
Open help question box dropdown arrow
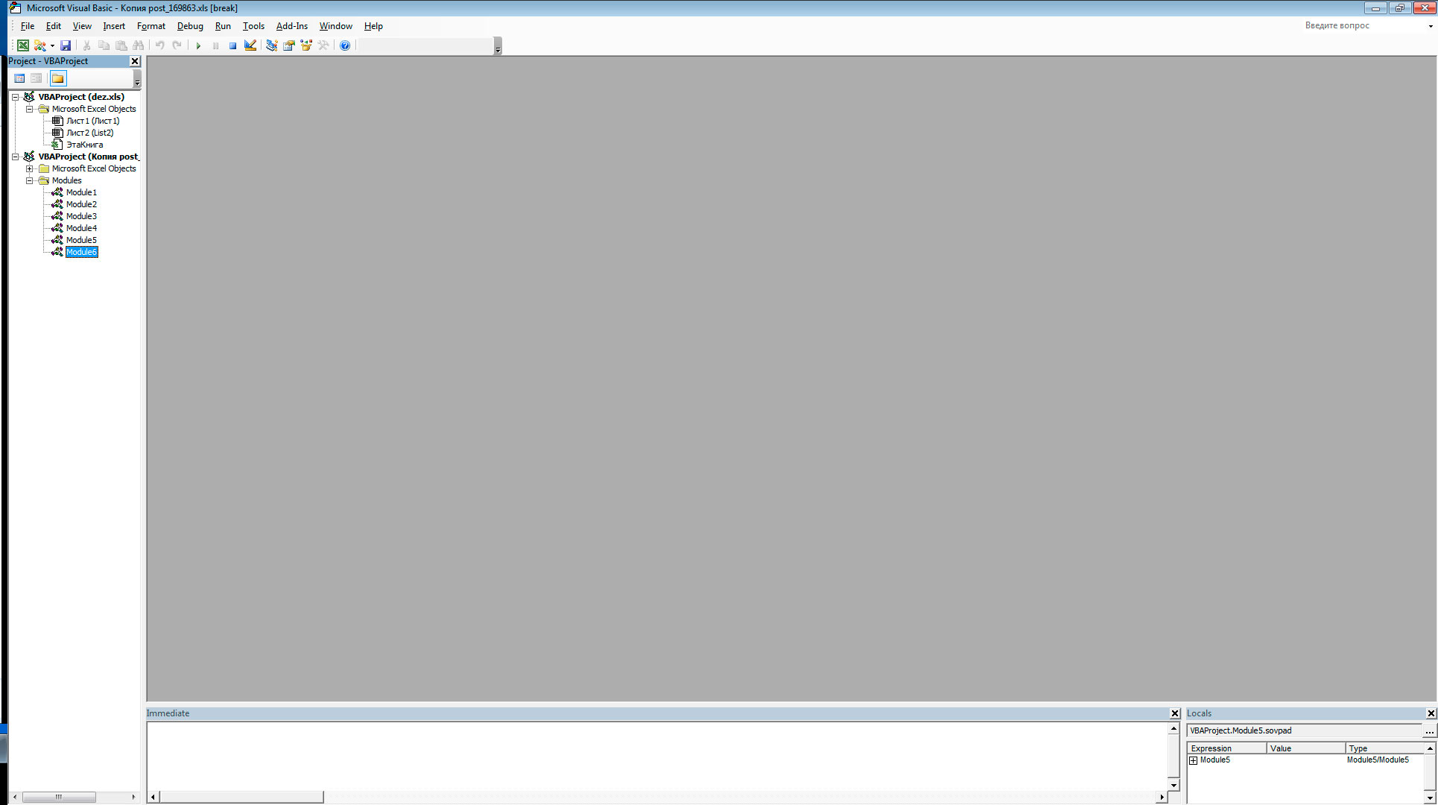[1430, 26]
